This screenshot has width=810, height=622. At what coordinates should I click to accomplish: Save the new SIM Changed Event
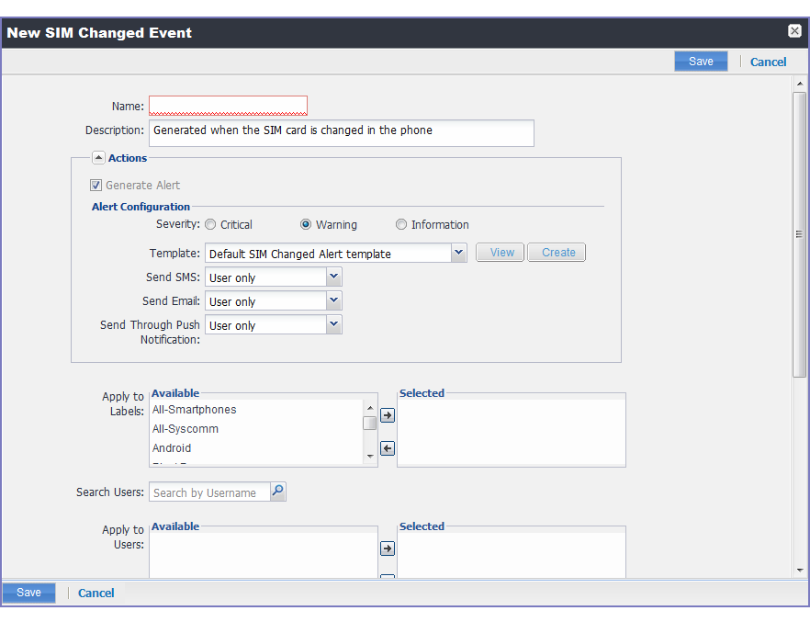tap(701, 61)
